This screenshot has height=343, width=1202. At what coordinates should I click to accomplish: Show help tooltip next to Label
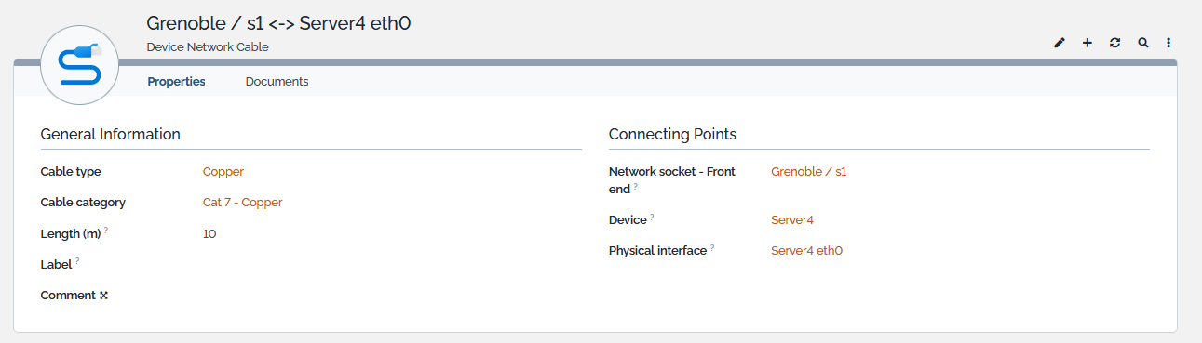76,260
